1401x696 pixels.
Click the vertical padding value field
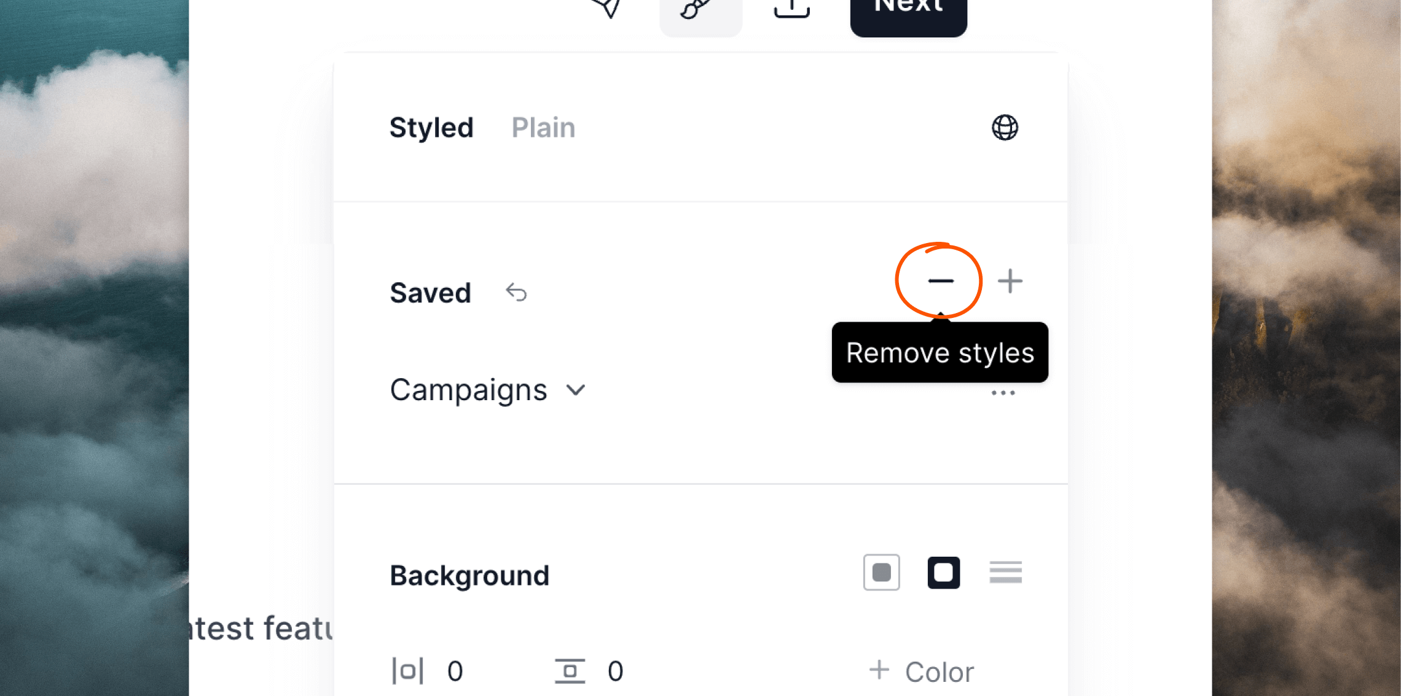point(615,671)
